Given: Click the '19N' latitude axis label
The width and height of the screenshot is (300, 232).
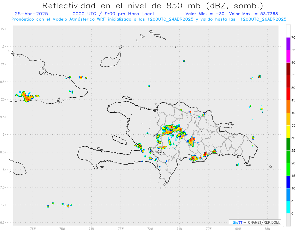Looking at the screenshot, I should 4,135.
